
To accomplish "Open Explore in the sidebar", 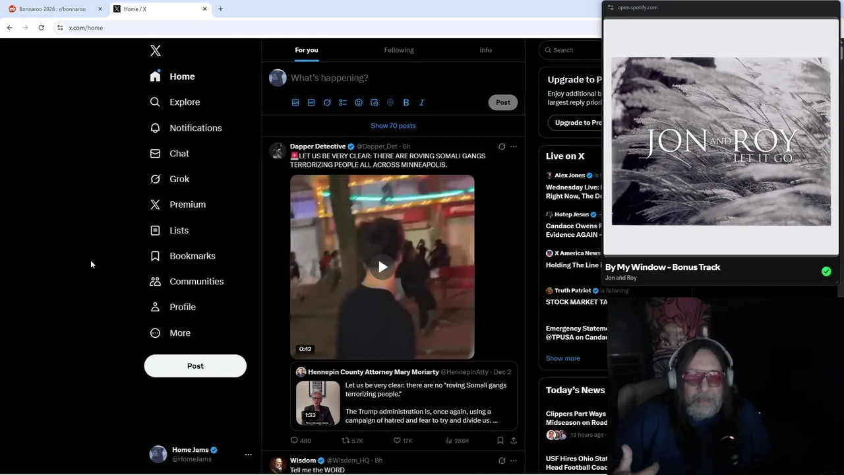I will [175, 102].
